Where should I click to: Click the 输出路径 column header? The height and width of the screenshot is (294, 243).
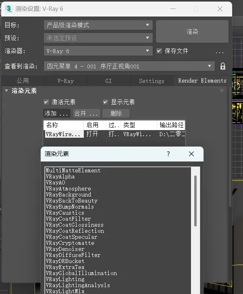171,125
